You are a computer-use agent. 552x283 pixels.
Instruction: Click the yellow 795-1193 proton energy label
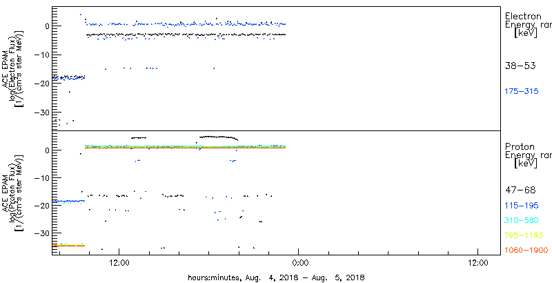(x=524, y=235)
